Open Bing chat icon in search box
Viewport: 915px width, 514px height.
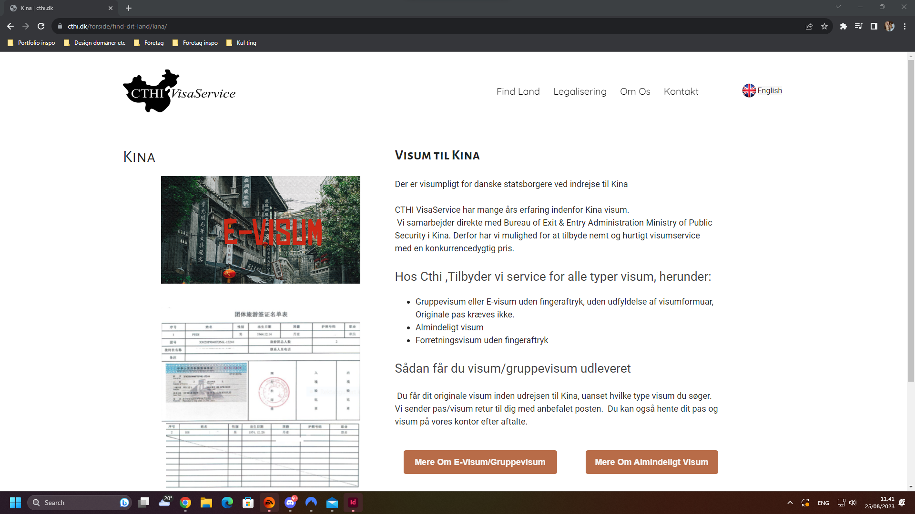coord(124,503)
